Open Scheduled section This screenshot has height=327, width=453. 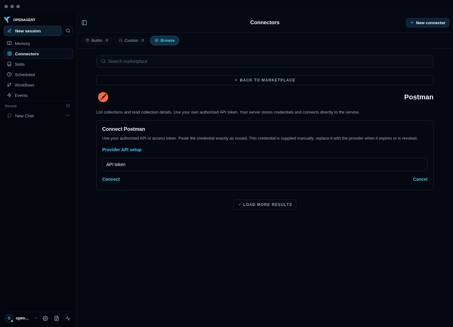(x=38, y=75)
